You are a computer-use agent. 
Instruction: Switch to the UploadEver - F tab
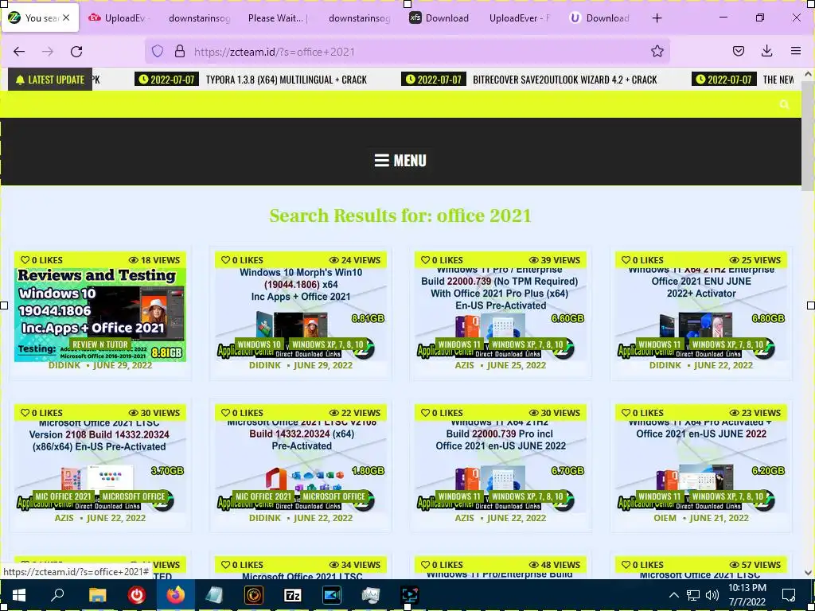(520, 18)
